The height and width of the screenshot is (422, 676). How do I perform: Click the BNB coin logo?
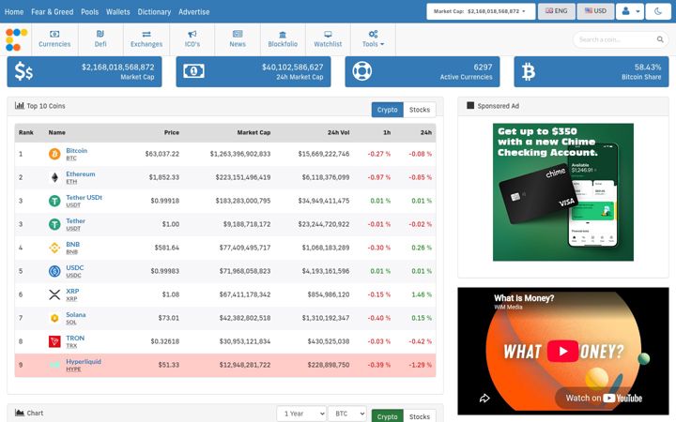tap(54, 248)
